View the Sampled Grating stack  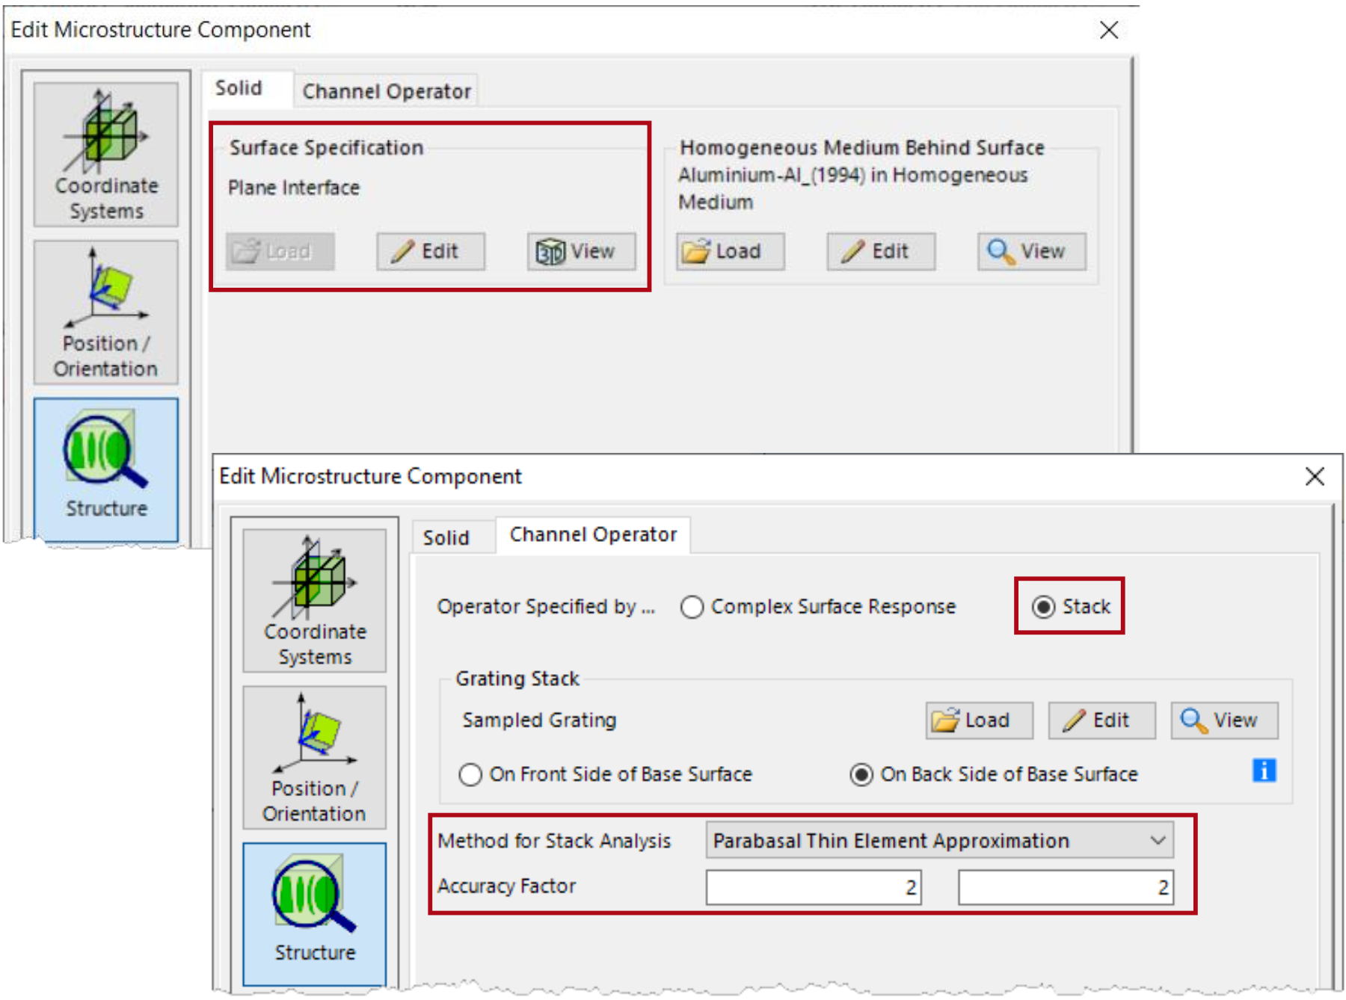pyautogui.click(x=1225, y=720)
